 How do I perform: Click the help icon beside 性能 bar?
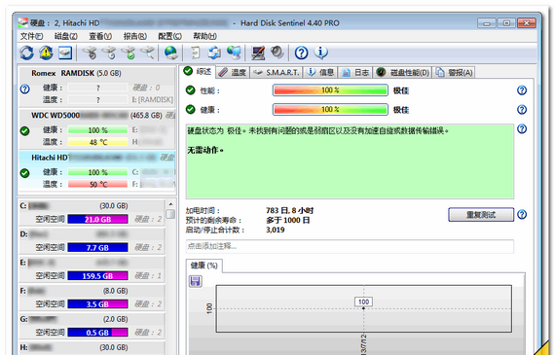(522, 90)
